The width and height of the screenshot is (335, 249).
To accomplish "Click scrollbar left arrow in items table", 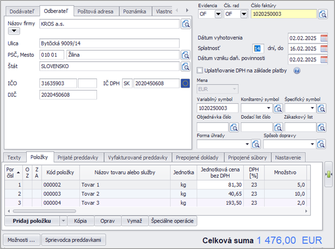I will 8,211.
